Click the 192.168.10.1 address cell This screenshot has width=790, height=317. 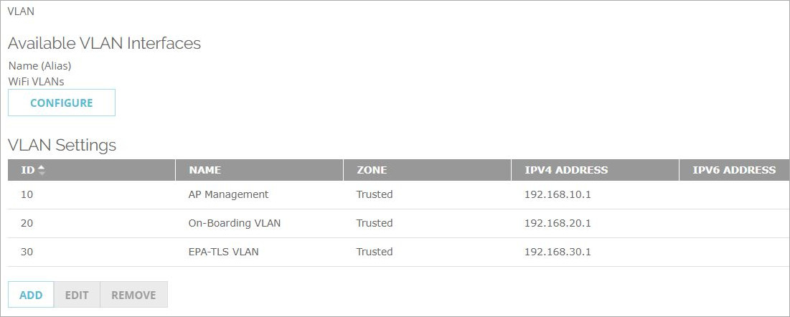[558, 194]
